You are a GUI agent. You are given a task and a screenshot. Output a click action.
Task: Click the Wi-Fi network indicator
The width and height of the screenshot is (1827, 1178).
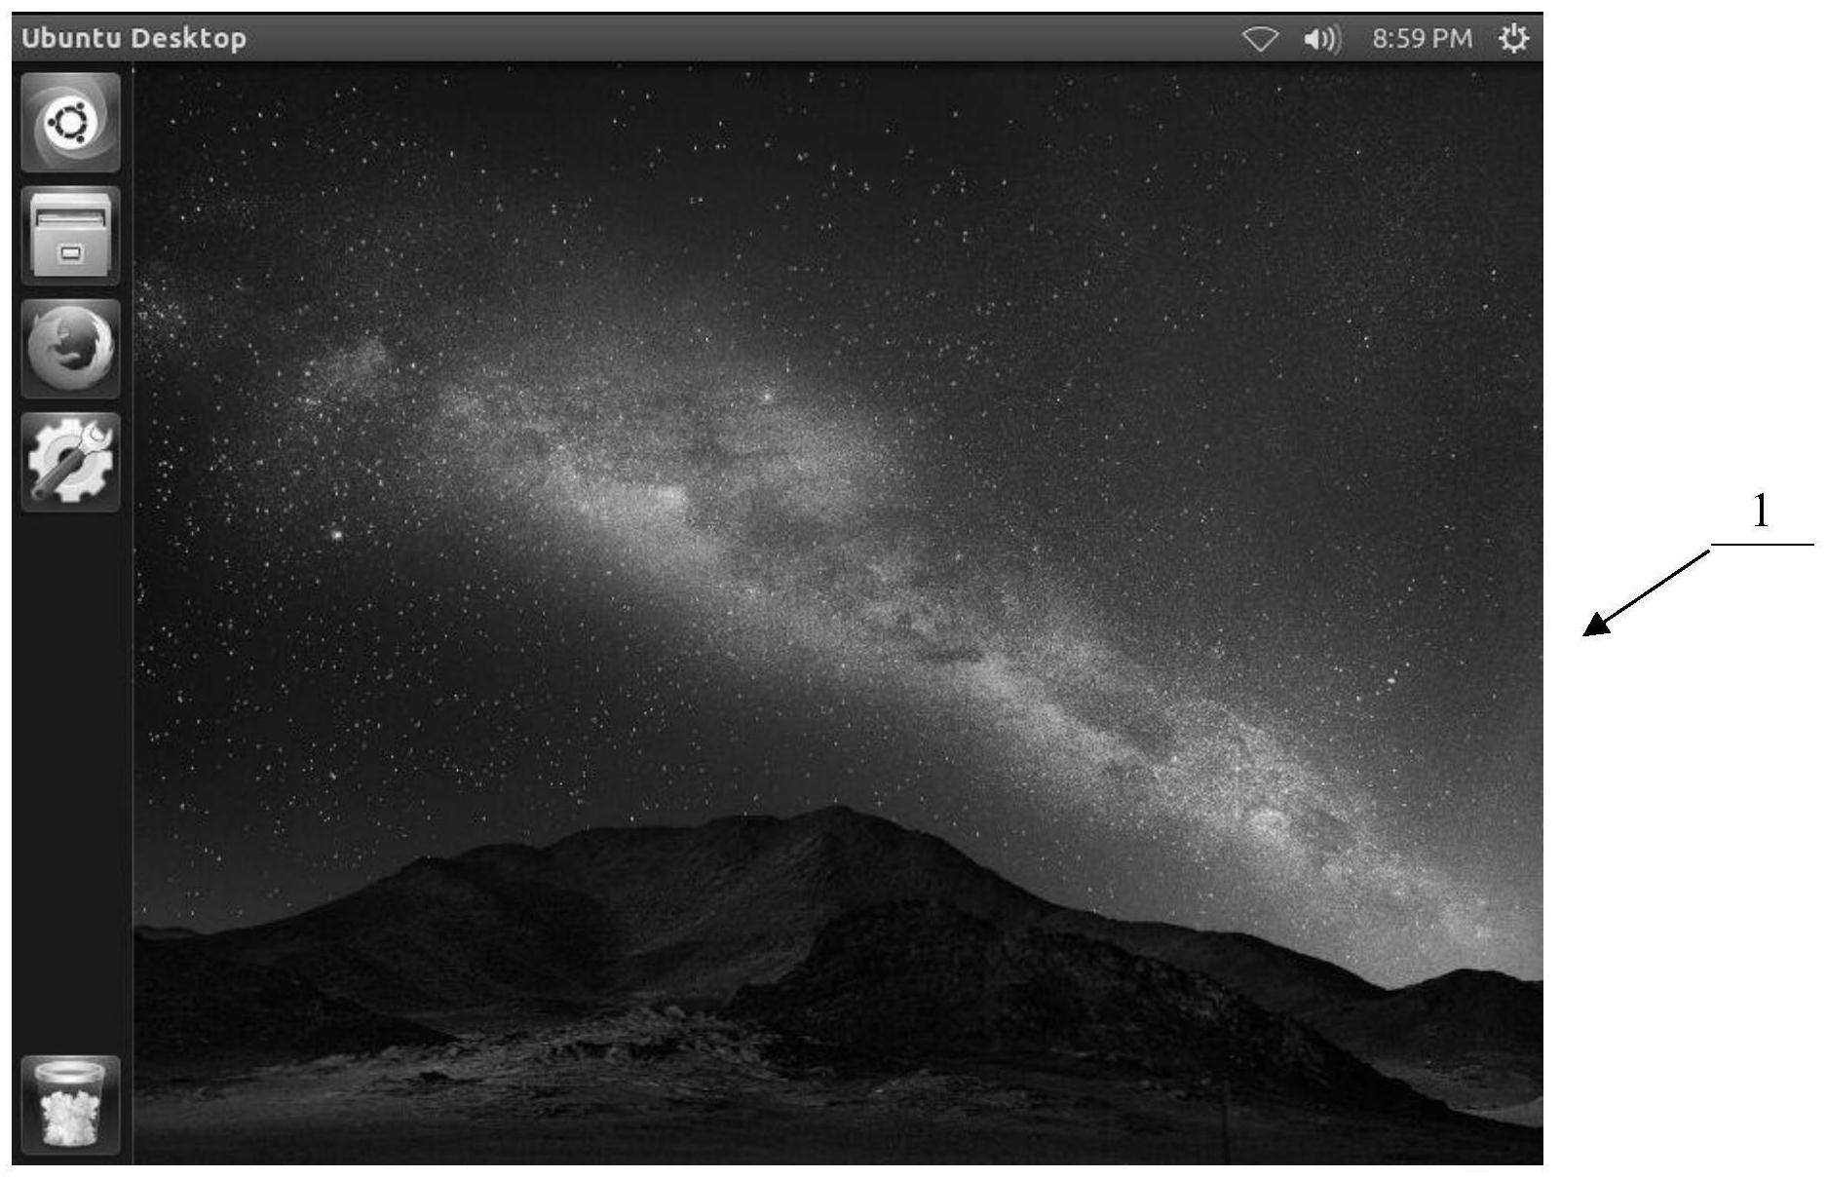click(x=1259, y=39)
